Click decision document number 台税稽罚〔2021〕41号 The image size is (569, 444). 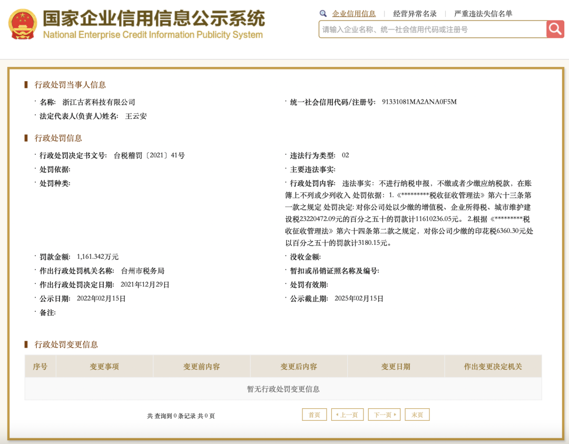tap(149, 155)
